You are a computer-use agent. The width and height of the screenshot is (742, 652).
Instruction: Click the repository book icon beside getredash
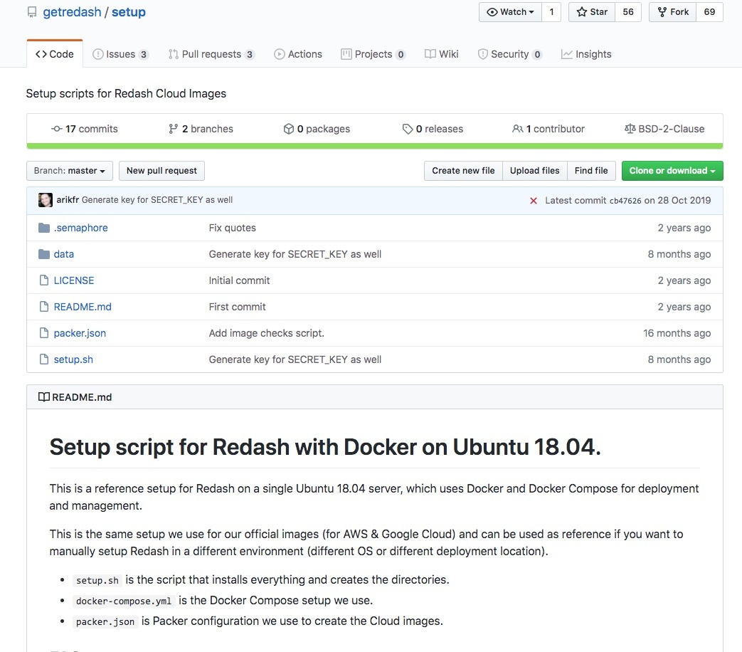coord(31,13)
